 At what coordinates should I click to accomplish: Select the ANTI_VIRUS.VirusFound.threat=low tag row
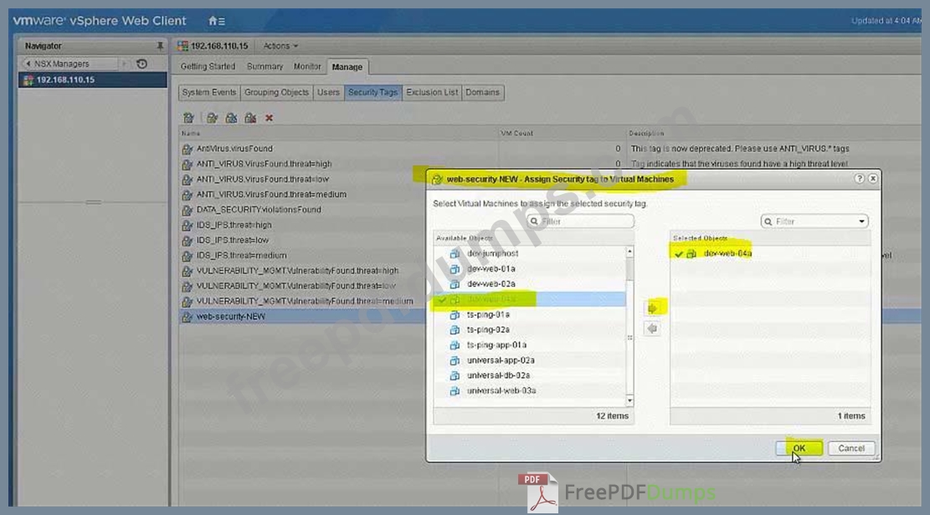263,179
